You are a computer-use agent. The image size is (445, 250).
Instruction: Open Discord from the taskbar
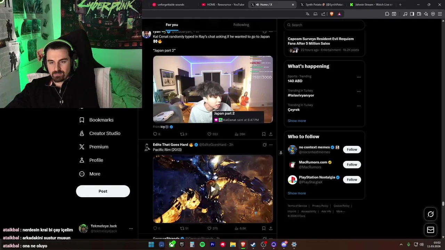(x=284, y=244)
